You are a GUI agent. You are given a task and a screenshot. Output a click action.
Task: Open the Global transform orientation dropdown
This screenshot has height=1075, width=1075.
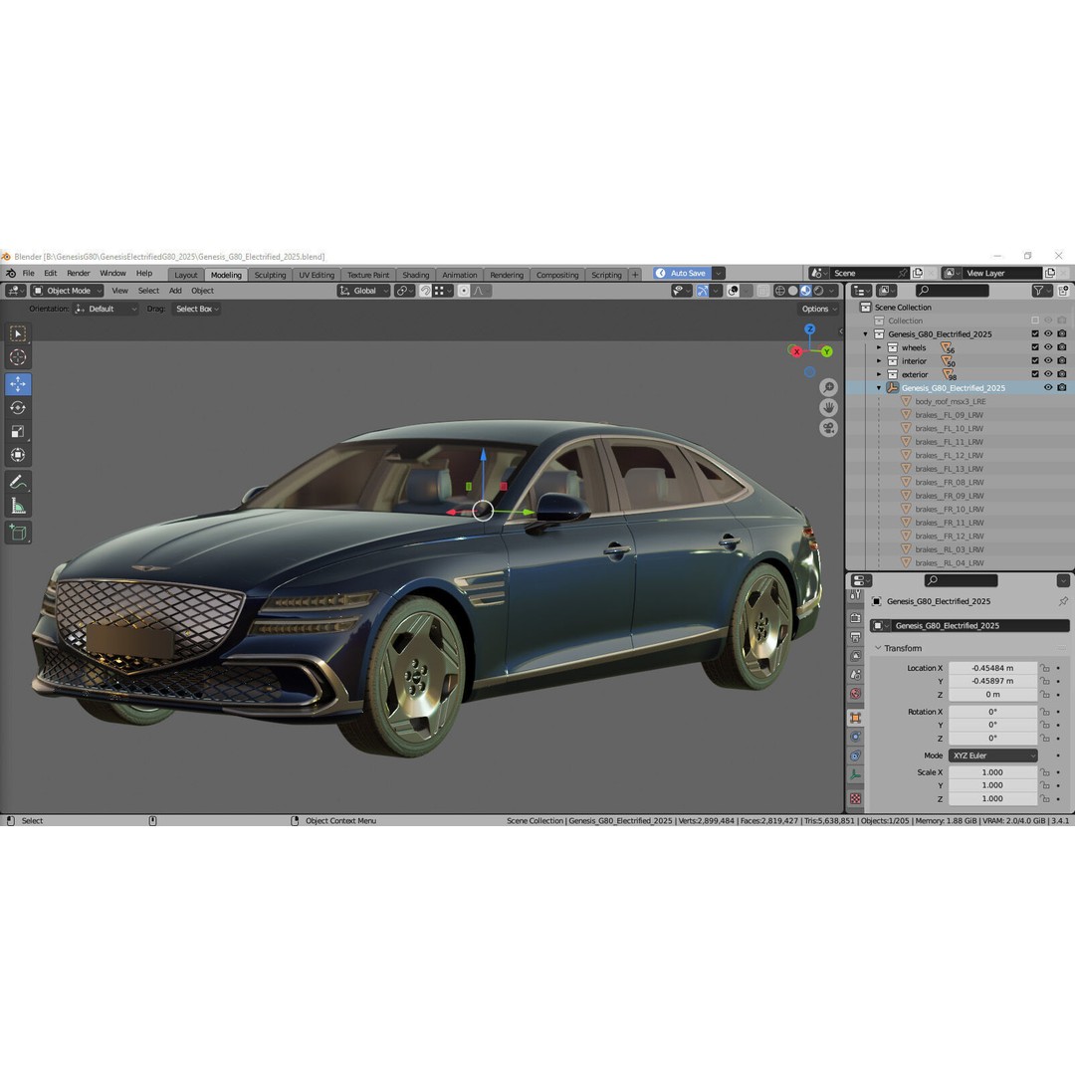363,291
